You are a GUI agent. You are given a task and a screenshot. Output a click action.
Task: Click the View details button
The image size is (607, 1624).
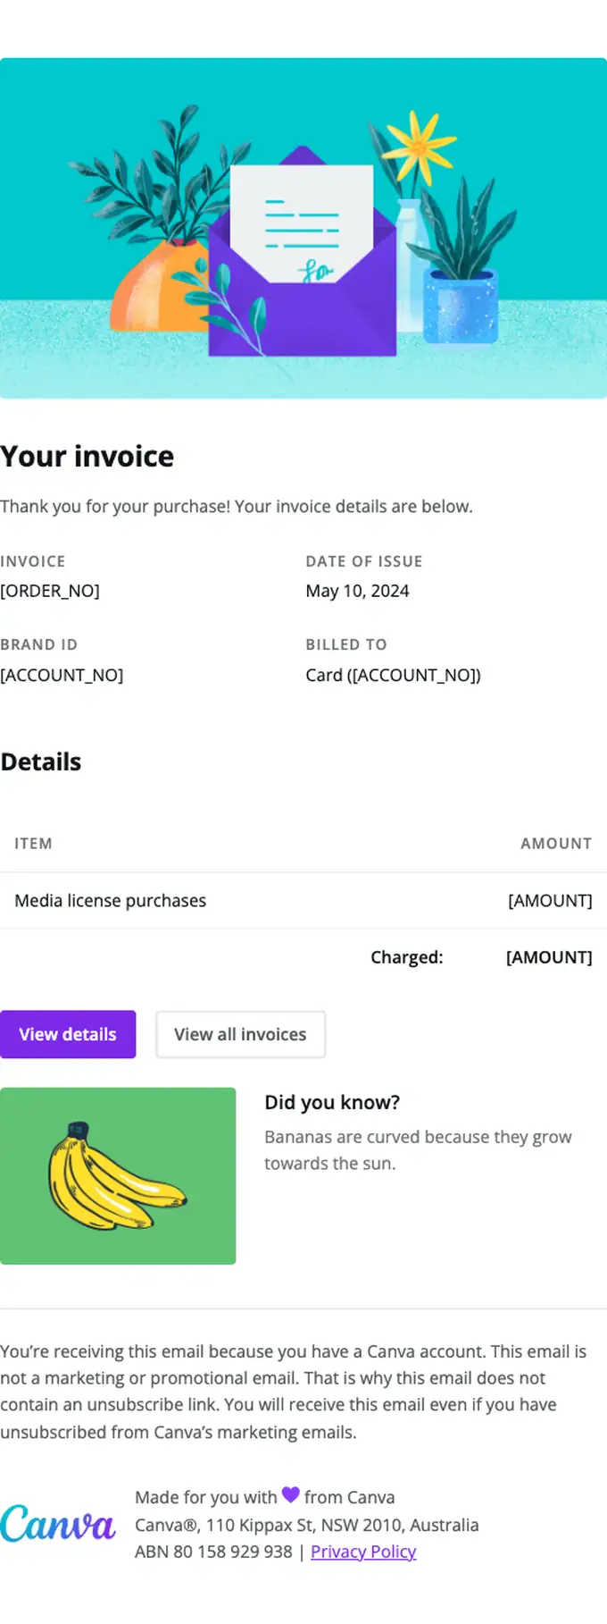pyautogui.click(x=68, y=1034)
